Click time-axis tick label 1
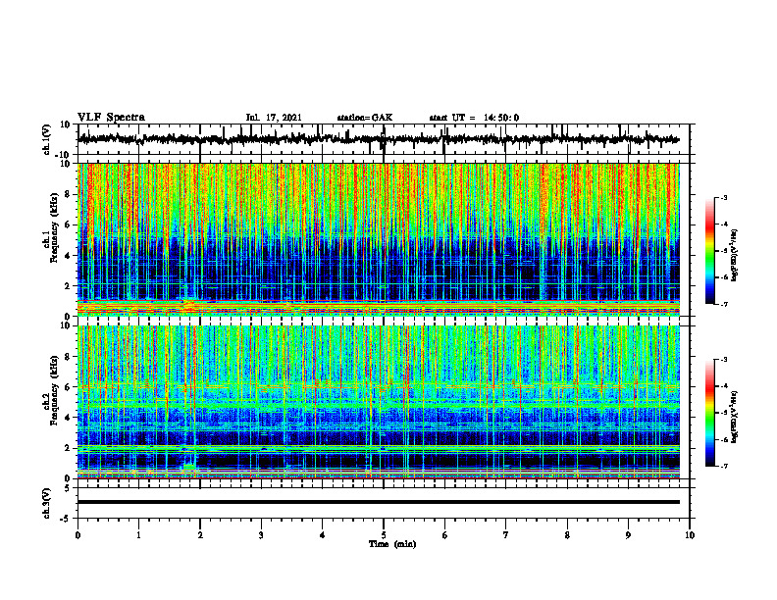777x600 pixels. (138, 535)
